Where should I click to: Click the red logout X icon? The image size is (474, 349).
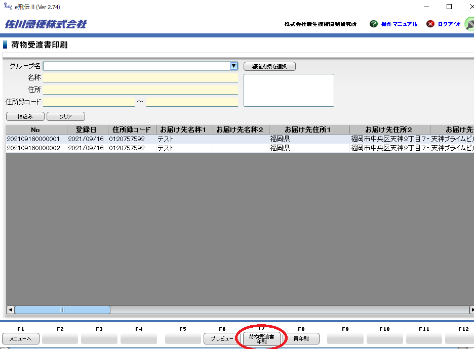[x=430, y=24]
